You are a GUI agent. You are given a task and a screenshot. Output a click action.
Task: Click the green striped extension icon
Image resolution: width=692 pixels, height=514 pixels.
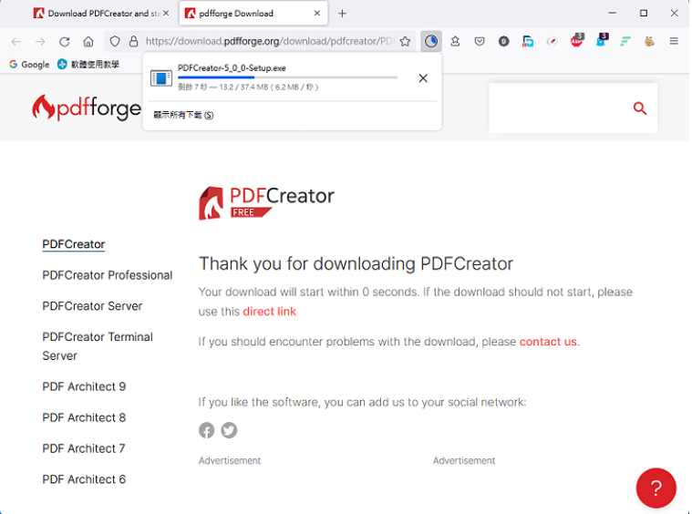click(x=625, y=42)
